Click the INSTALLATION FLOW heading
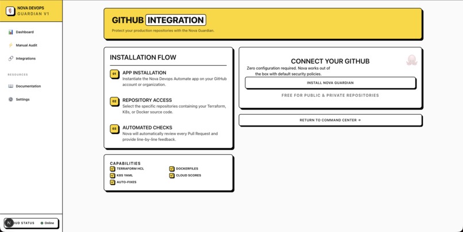Screen dimensions: 463x232 [x=143, y=57]
